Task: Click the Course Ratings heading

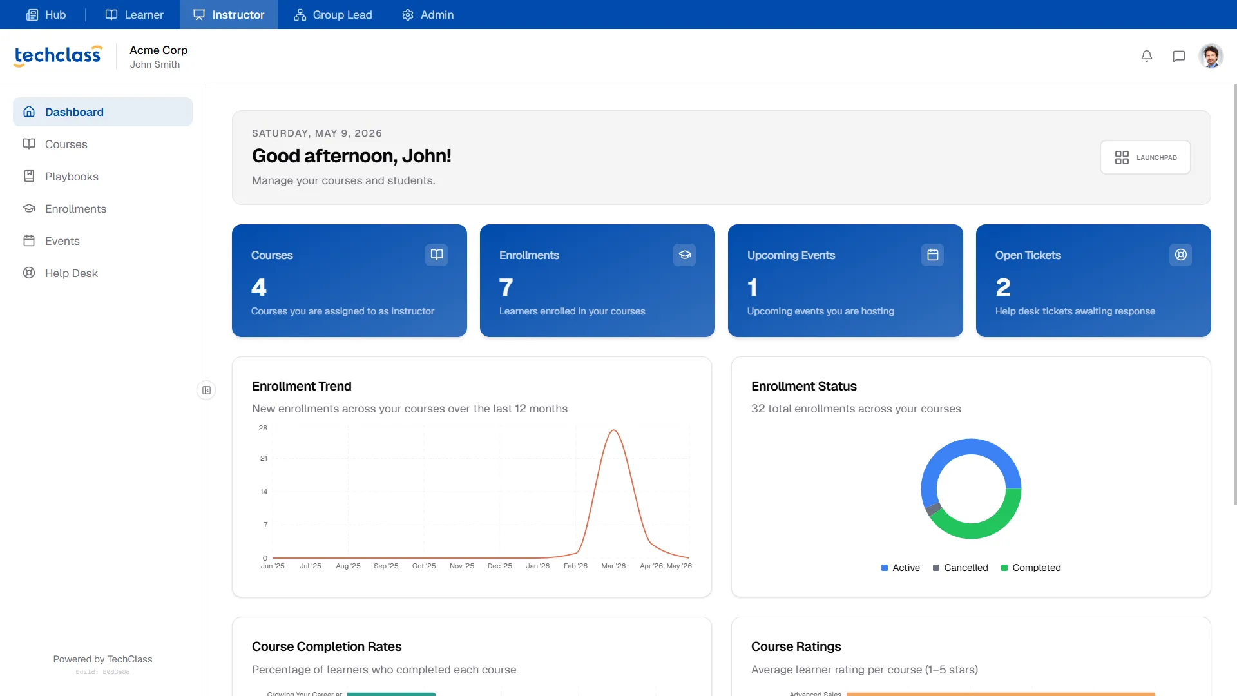Action: [796, 646]
